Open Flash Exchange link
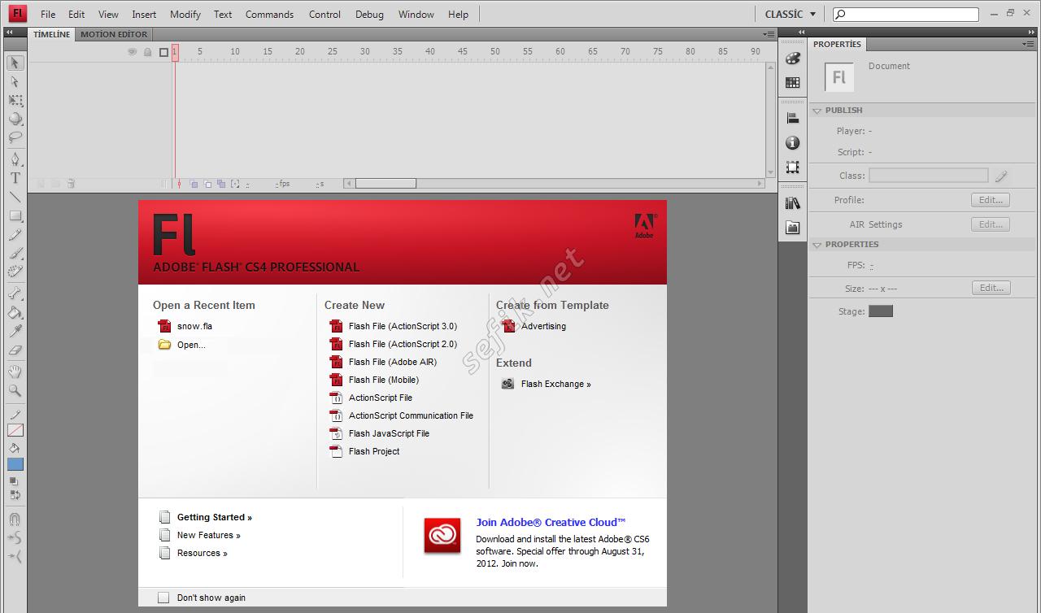This screenshot has height=613, width=1041. (547, 384)
